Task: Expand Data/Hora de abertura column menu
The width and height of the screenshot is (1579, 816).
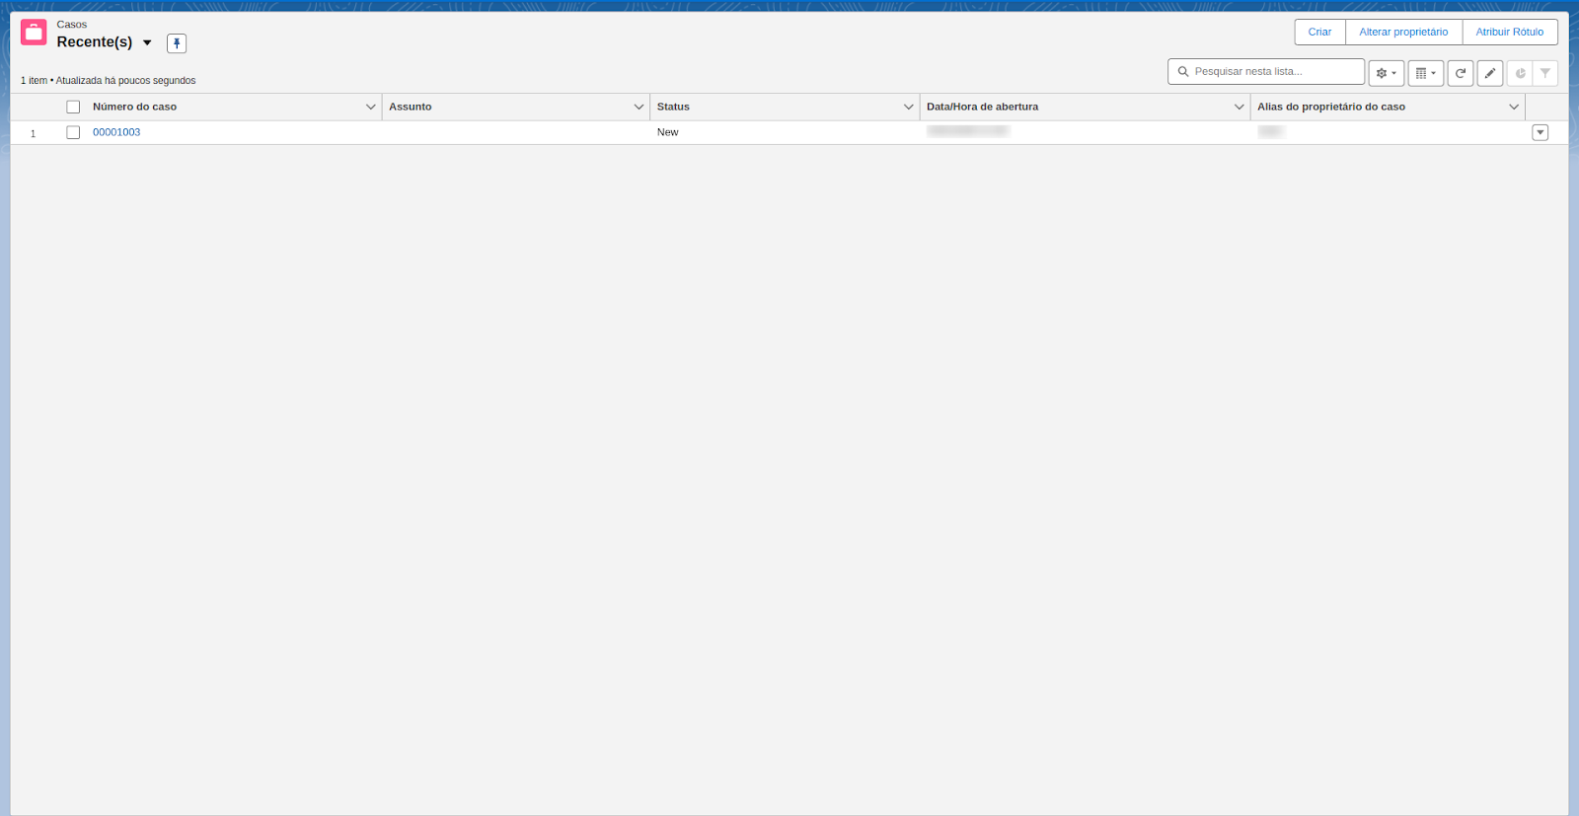Action: [x=1240, y=107]
